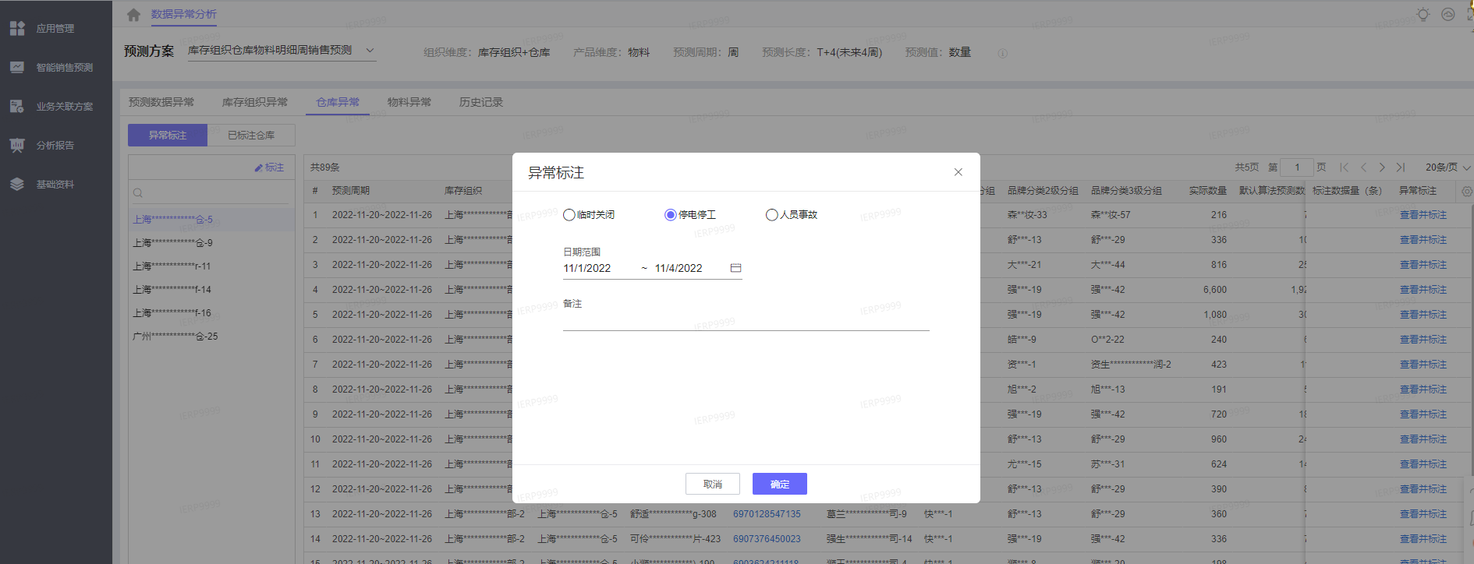Click the 已标注仓库 toggle button

251,135
